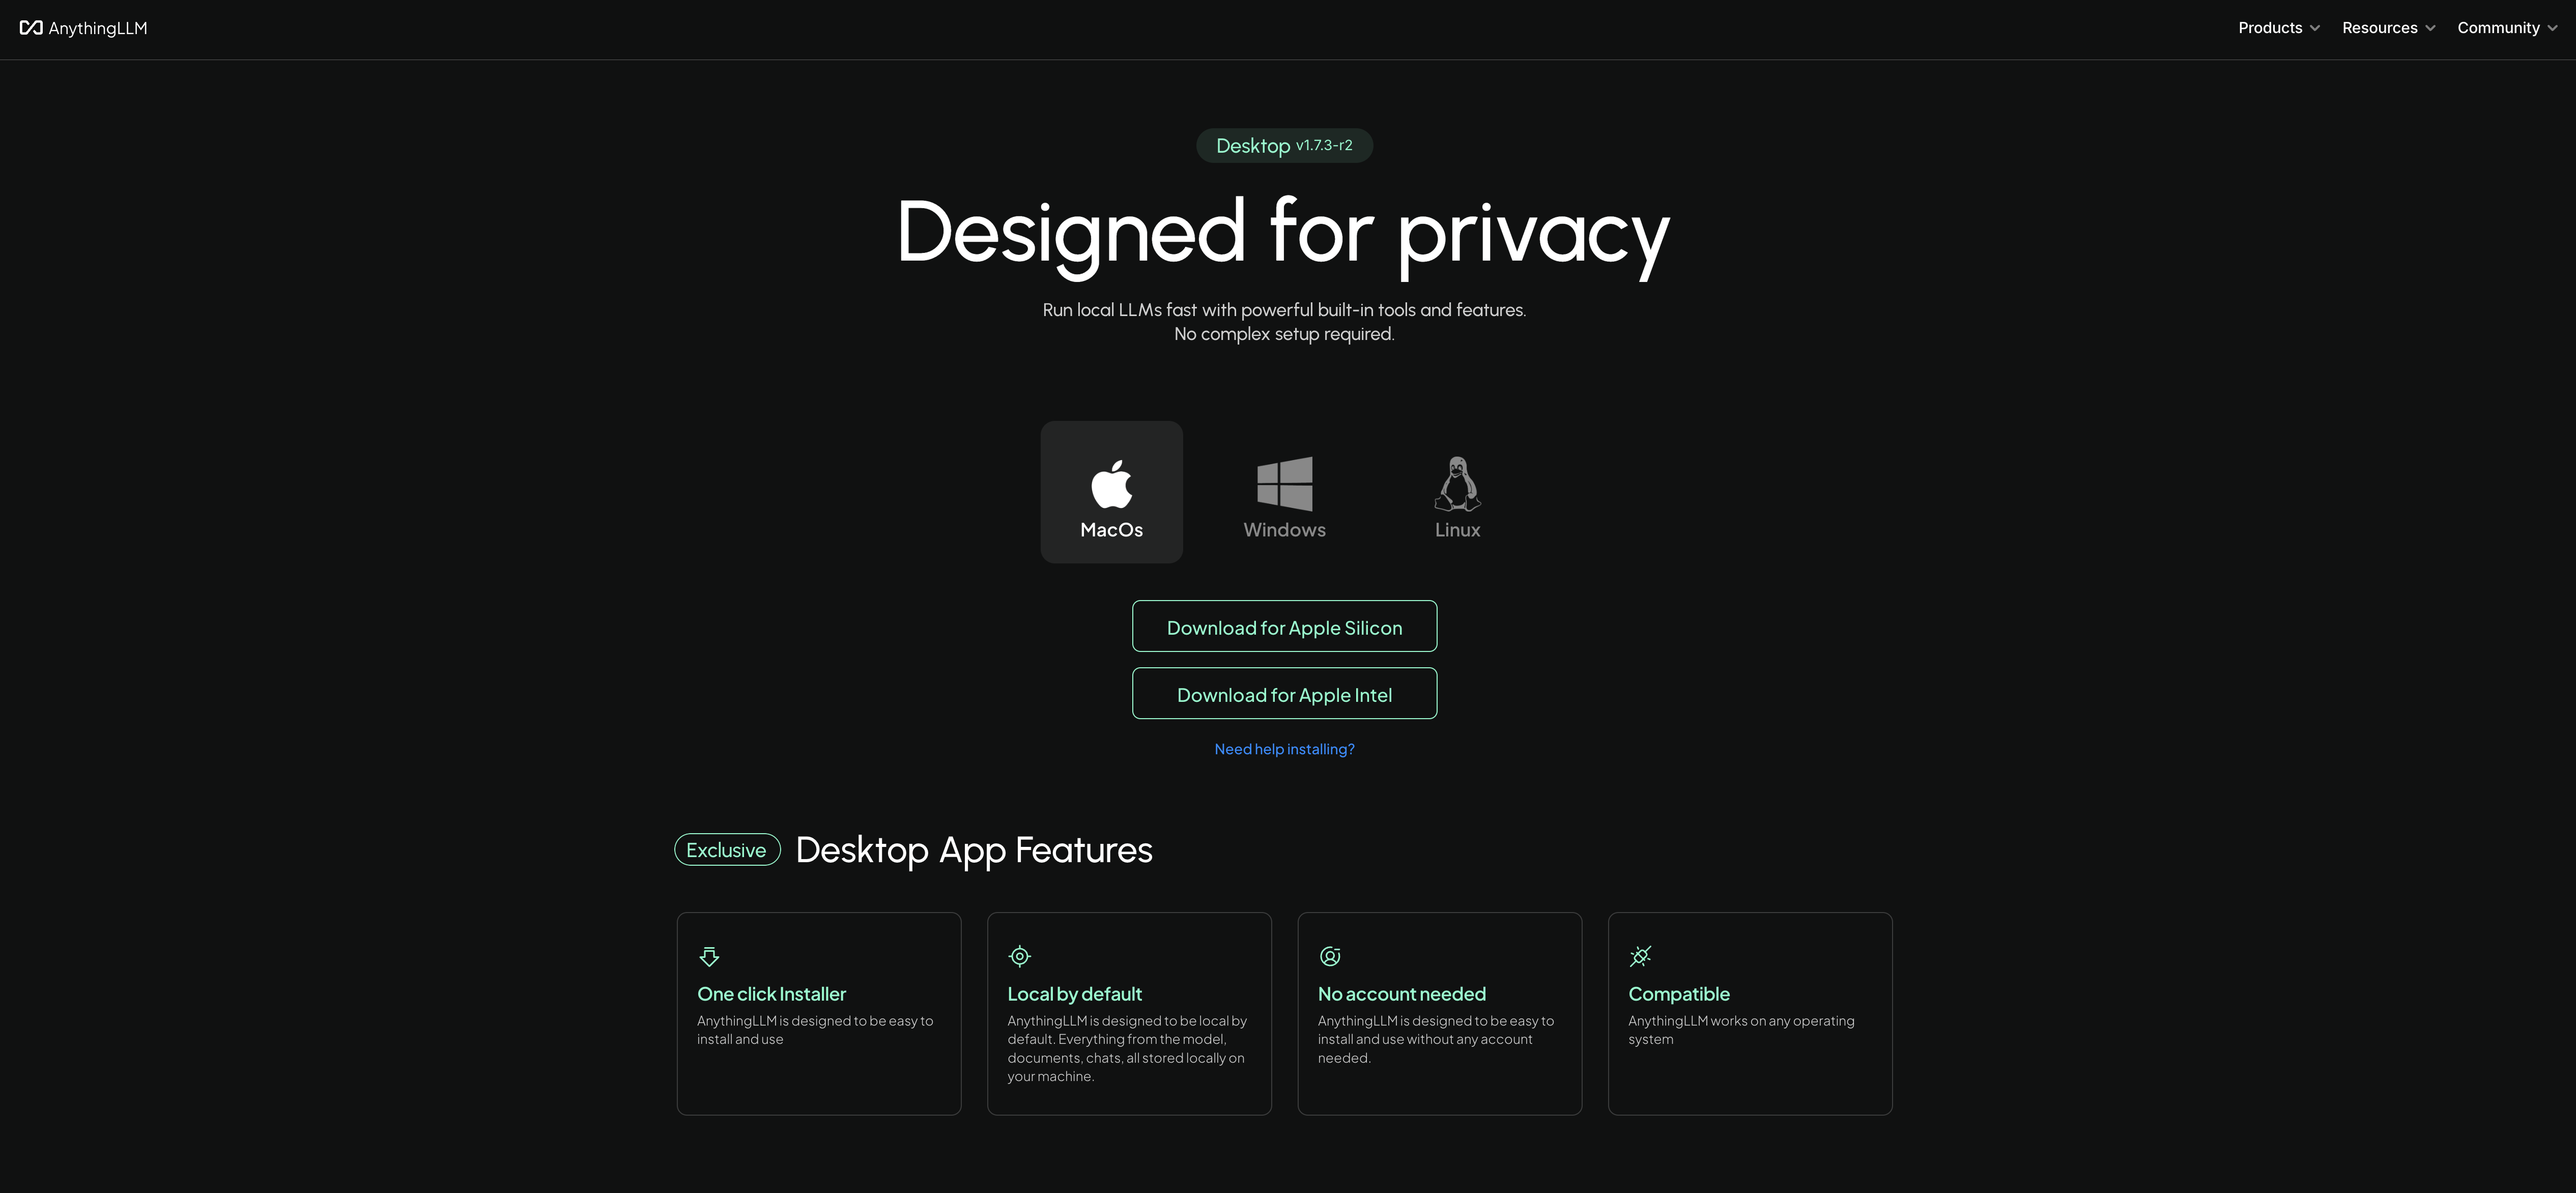This screenshot has height=1193, width=2576.
Task: Download for Apple Silicon
Action: click(x=1284, y=627)
